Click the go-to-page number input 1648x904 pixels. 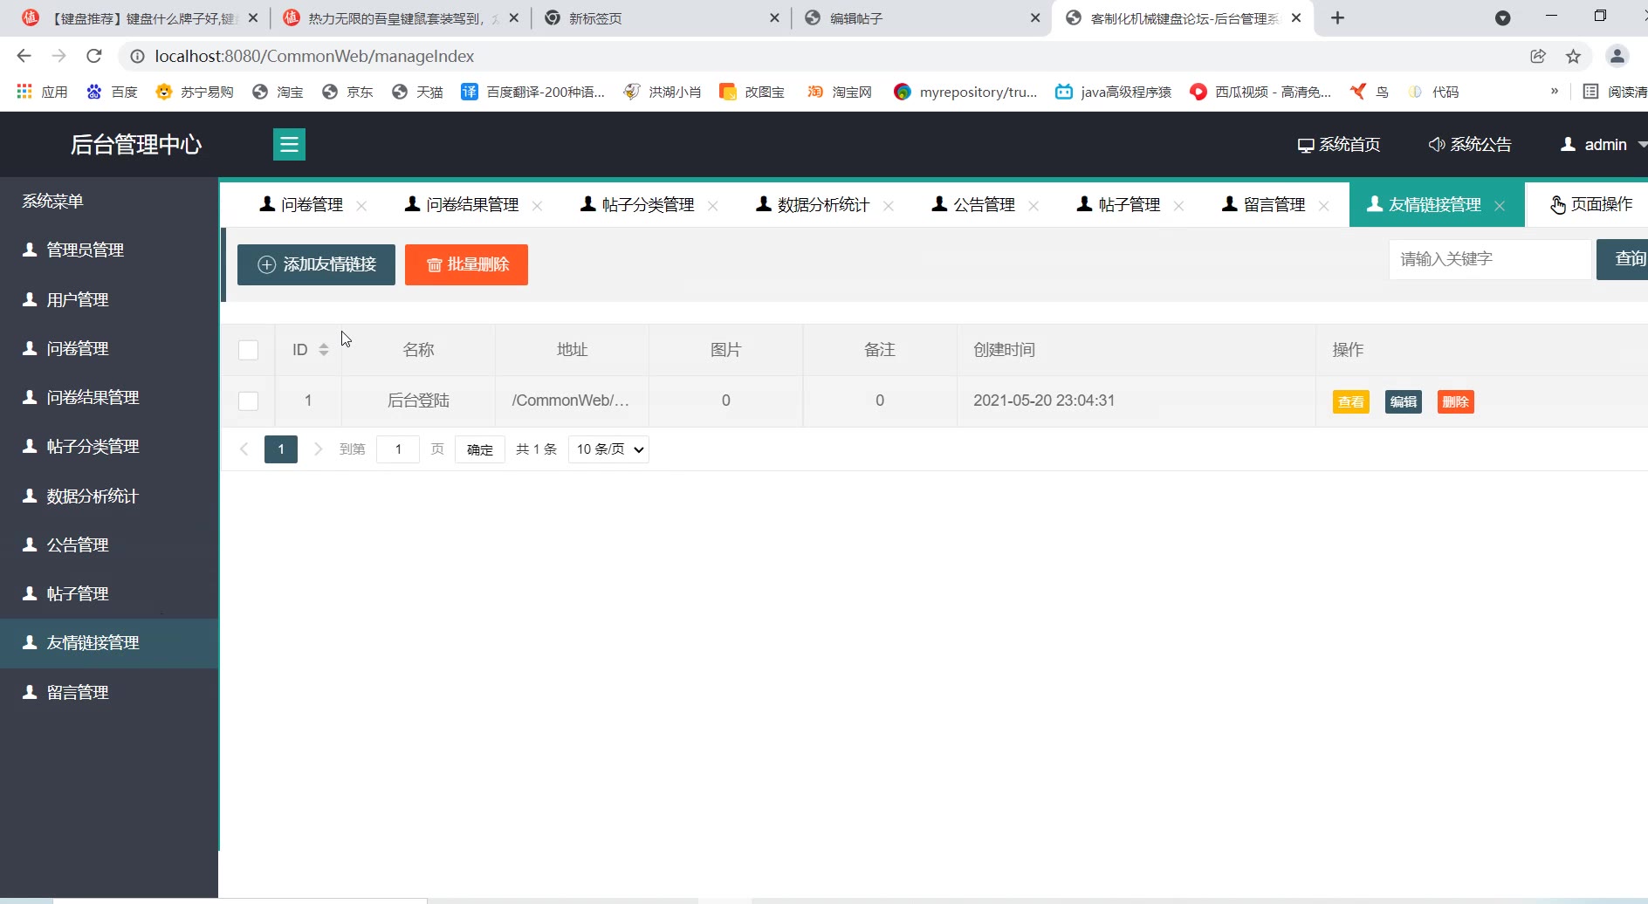(x=398, y=449)
